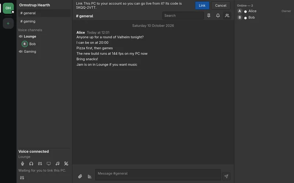This screenshot has width=294, height=183.
Task: Start screen share with the monitor icon
Action: pos(49,164)
